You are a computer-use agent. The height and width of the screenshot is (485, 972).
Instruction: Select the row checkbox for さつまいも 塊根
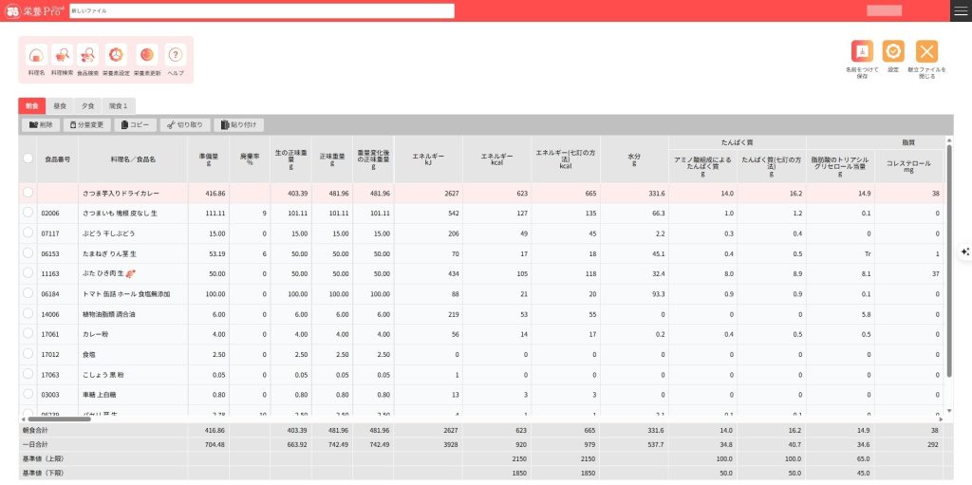click(28, 214)
